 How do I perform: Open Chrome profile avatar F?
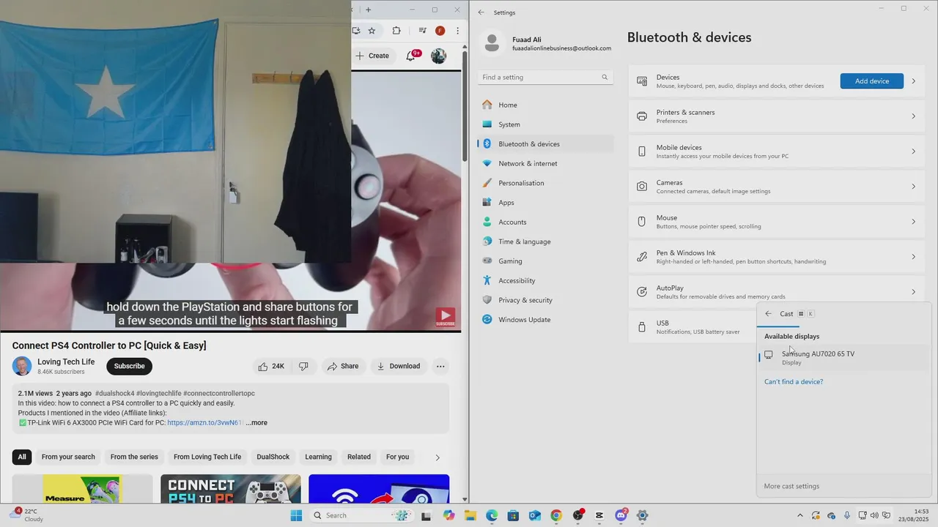pyautogui.click(x=440, y=31)
